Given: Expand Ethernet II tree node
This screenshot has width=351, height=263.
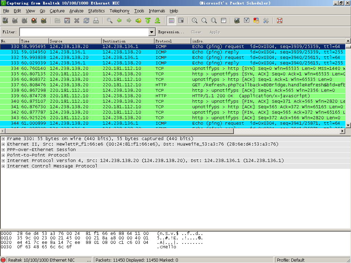Looking at the screenshot, I should [3, 144].
